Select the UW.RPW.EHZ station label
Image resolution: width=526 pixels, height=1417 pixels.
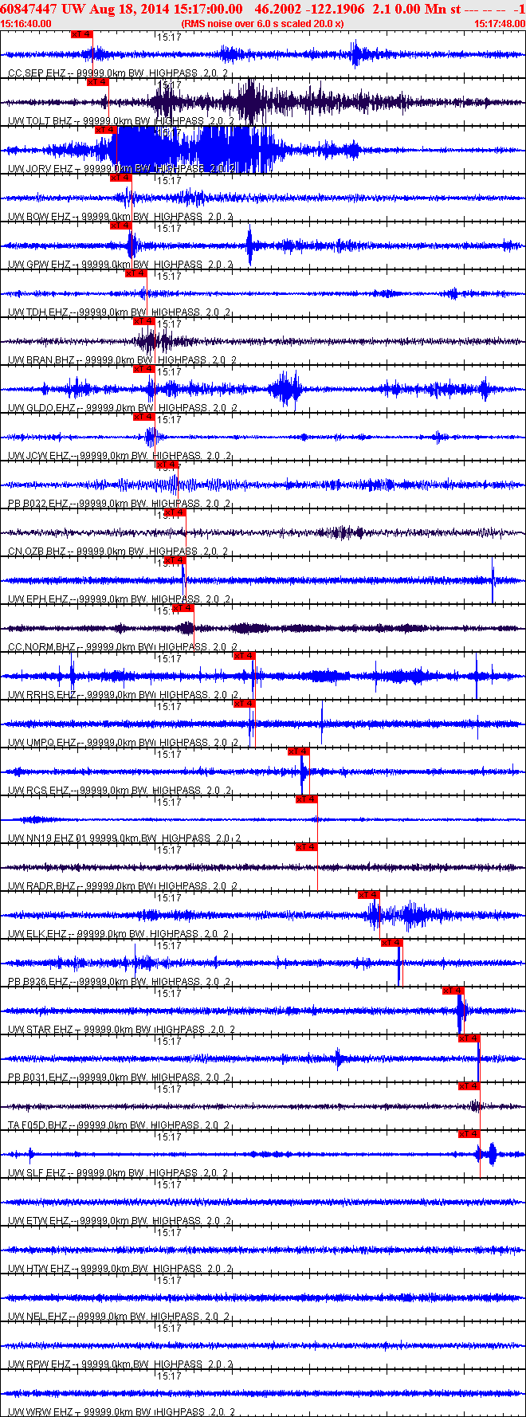pyautogui.click(x=40, y=1364)
